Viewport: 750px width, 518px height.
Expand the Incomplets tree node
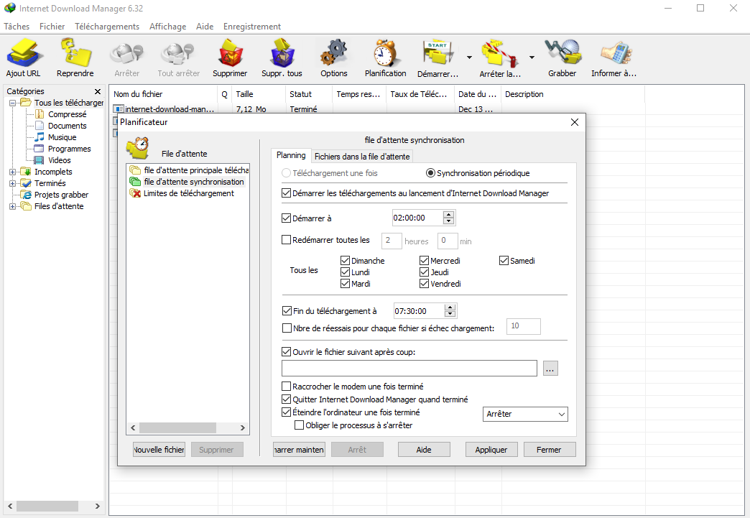pos(12,172)
